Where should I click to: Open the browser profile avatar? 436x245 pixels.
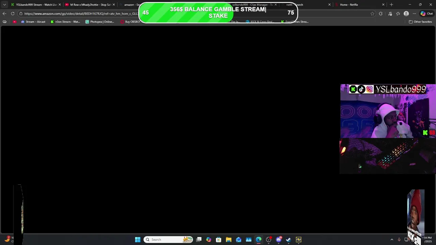click(406, 14)
